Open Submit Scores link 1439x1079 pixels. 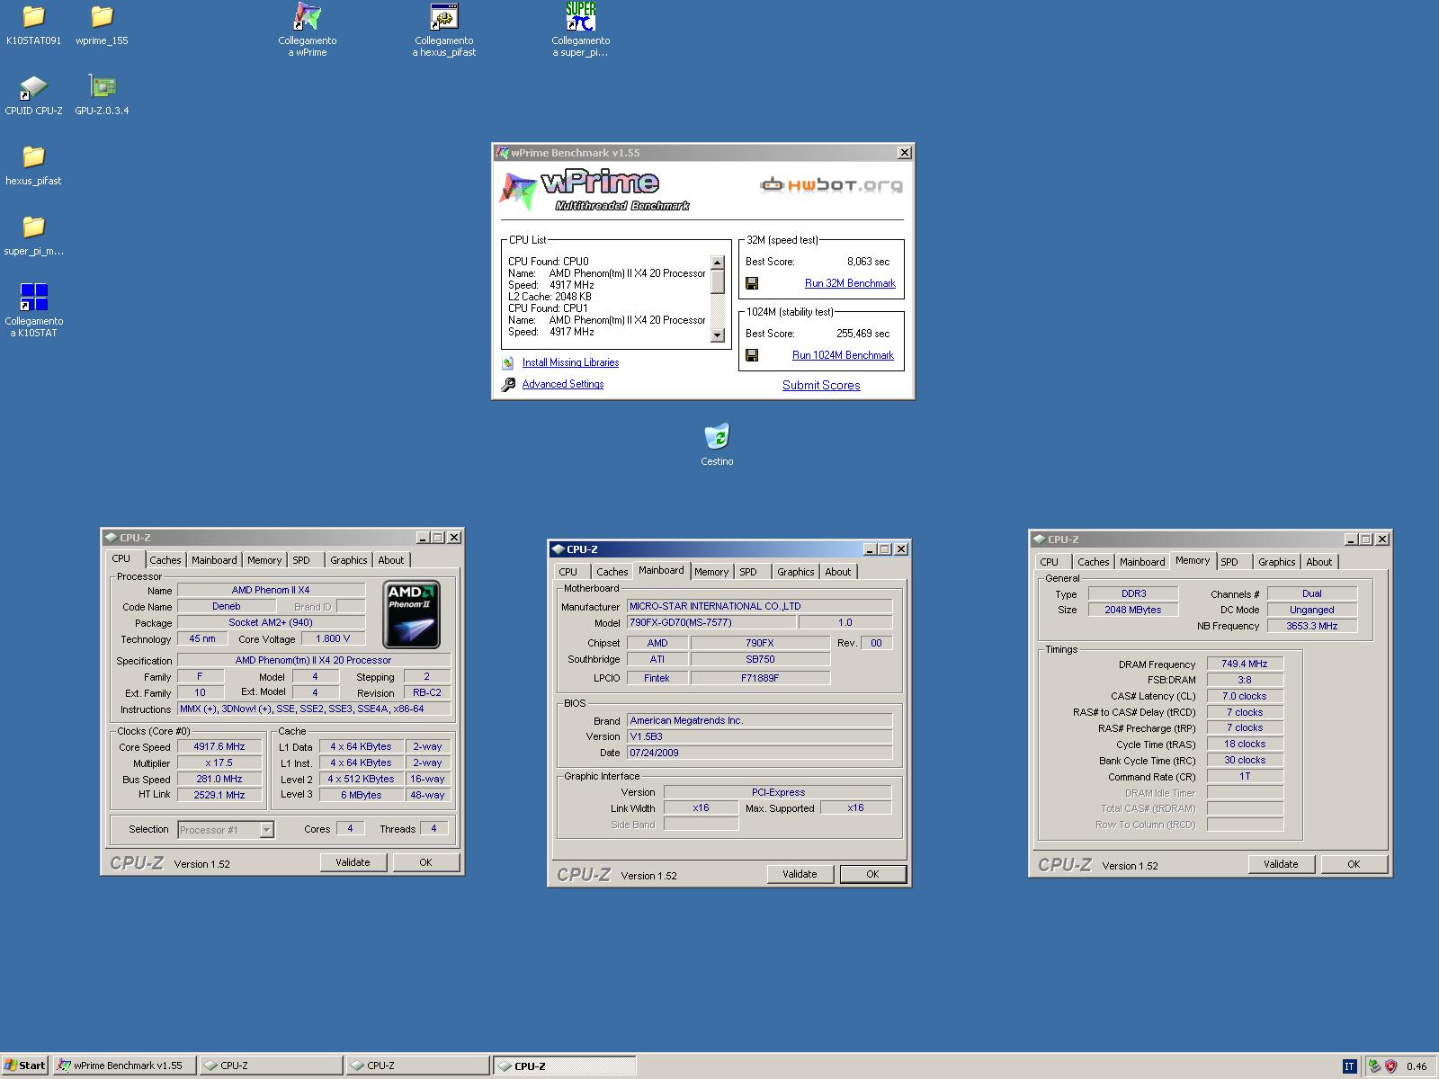pos(821,385)
